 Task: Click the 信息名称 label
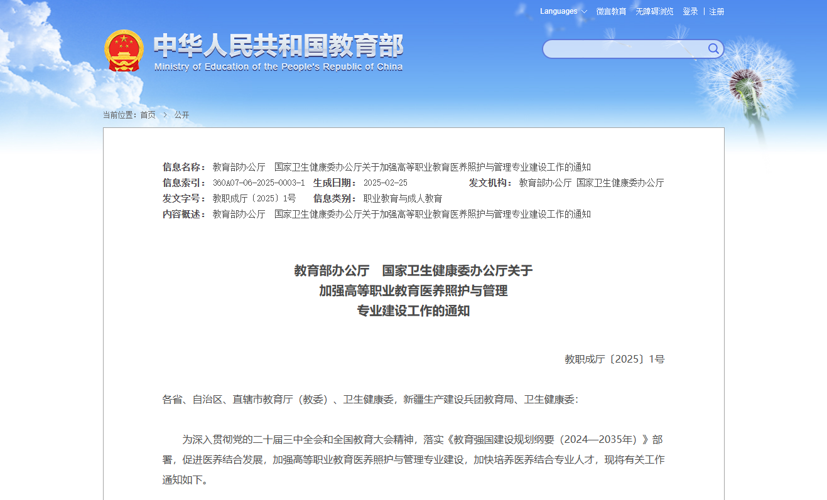coord(184,167)
